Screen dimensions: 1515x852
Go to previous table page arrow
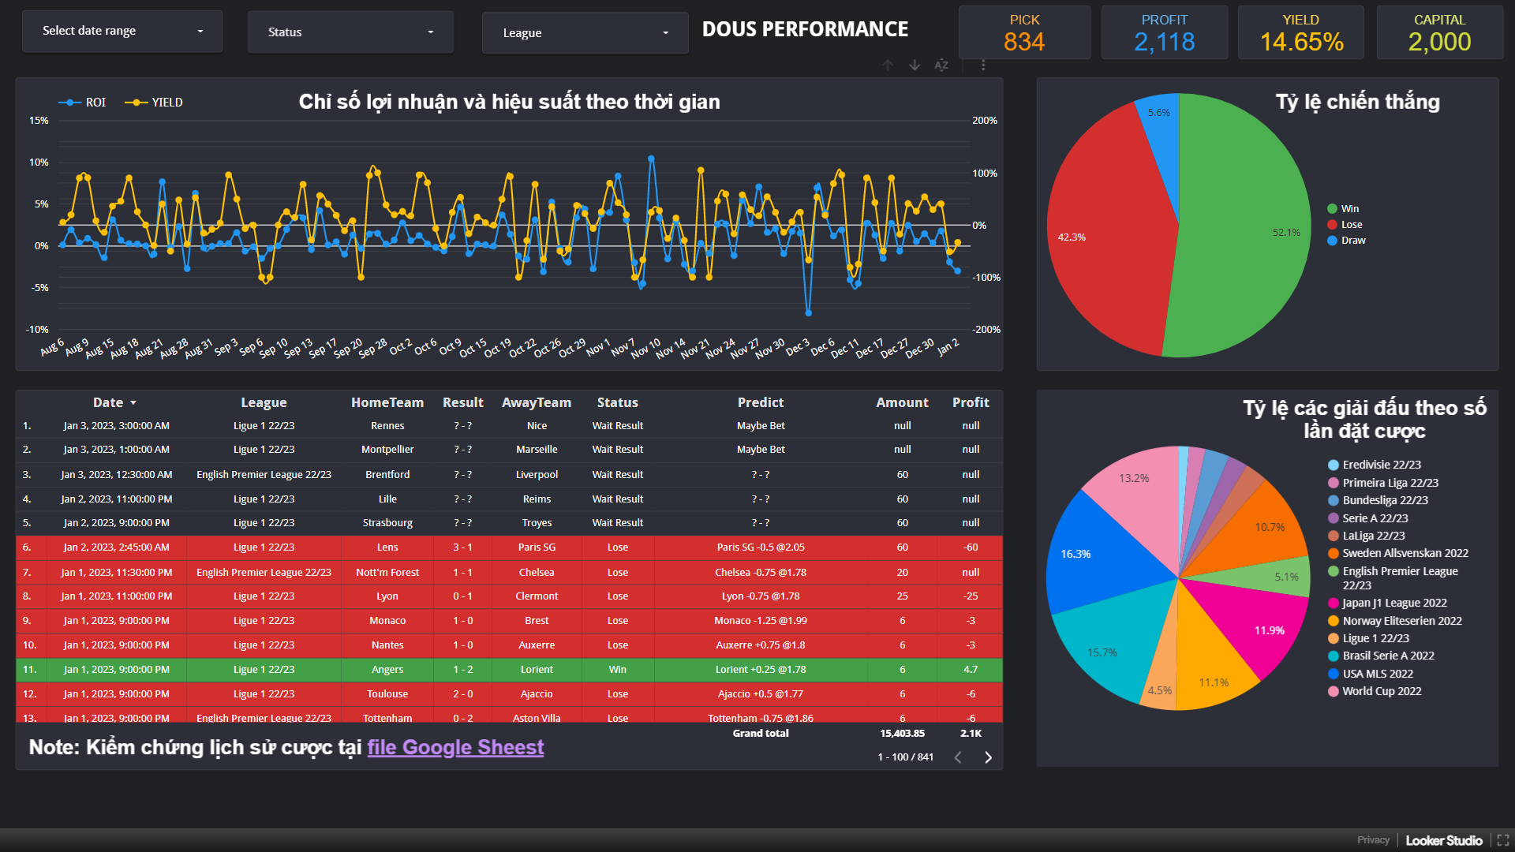point(958,757)
